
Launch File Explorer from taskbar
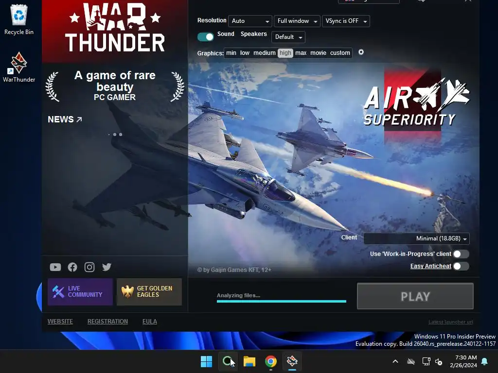pos(249,361)
